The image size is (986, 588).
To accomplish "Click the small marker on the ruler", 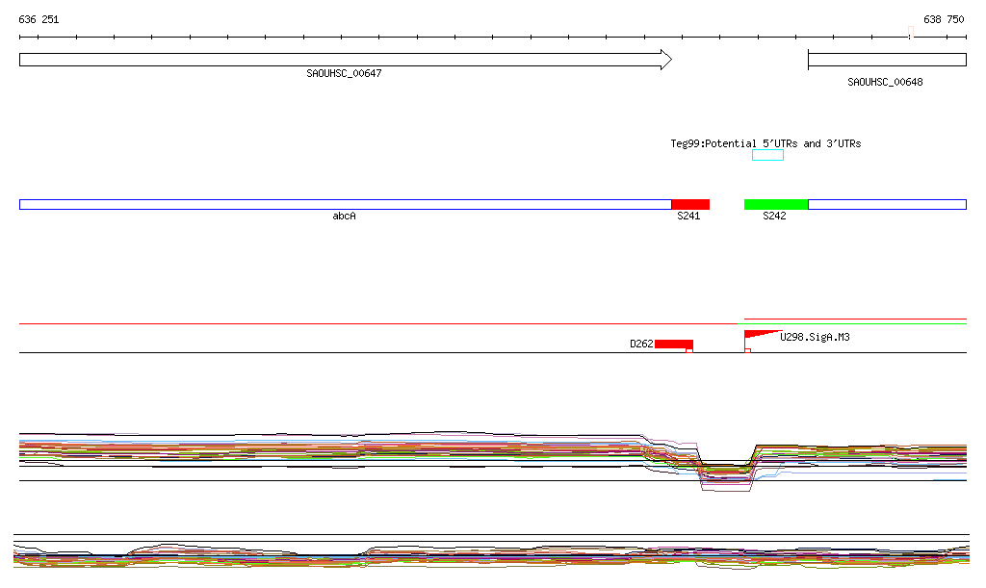I will click(910, 37).
